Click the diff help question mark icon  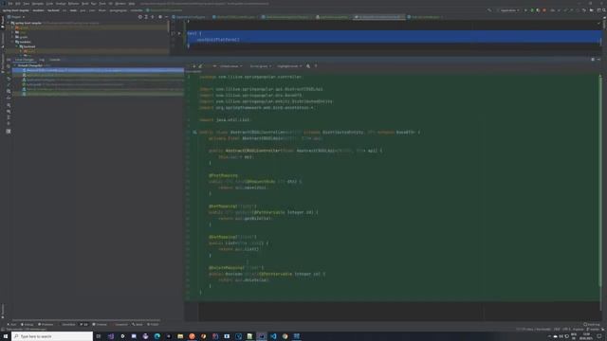click(x=316, y=66)
